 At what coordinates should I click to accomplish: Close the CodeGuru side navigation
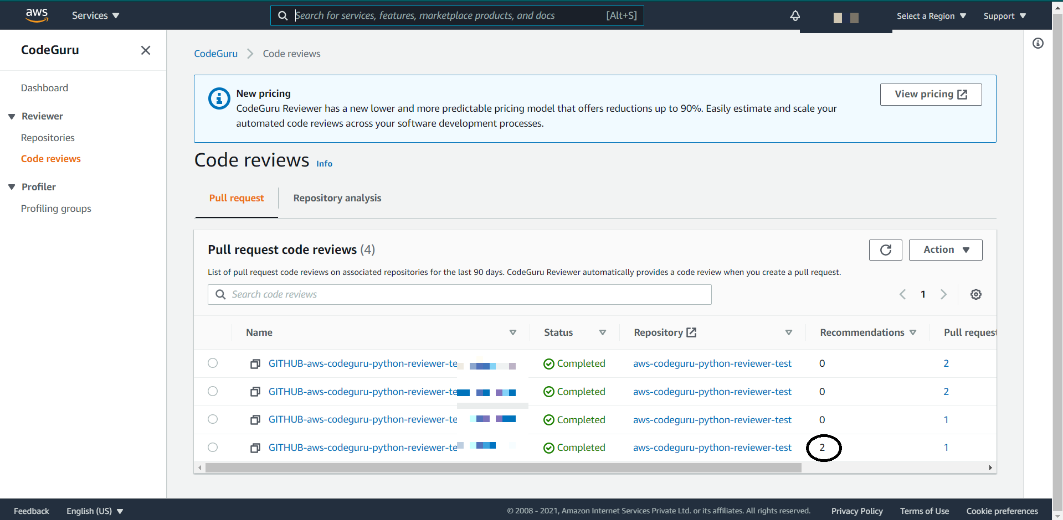click(146, 50)
